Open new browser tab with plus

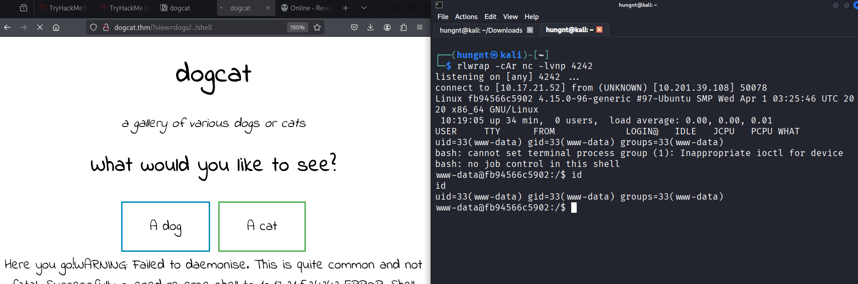click(x=346, y=8)
